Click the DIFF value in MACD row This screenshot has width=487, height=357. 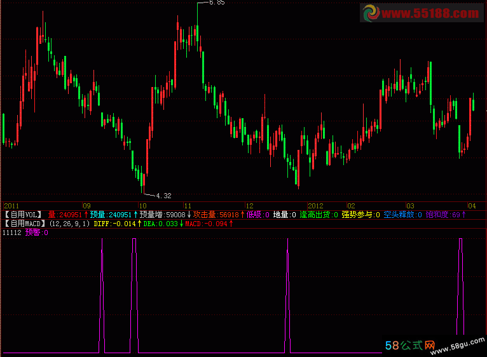pyautogui.click(x=114, y=224)
